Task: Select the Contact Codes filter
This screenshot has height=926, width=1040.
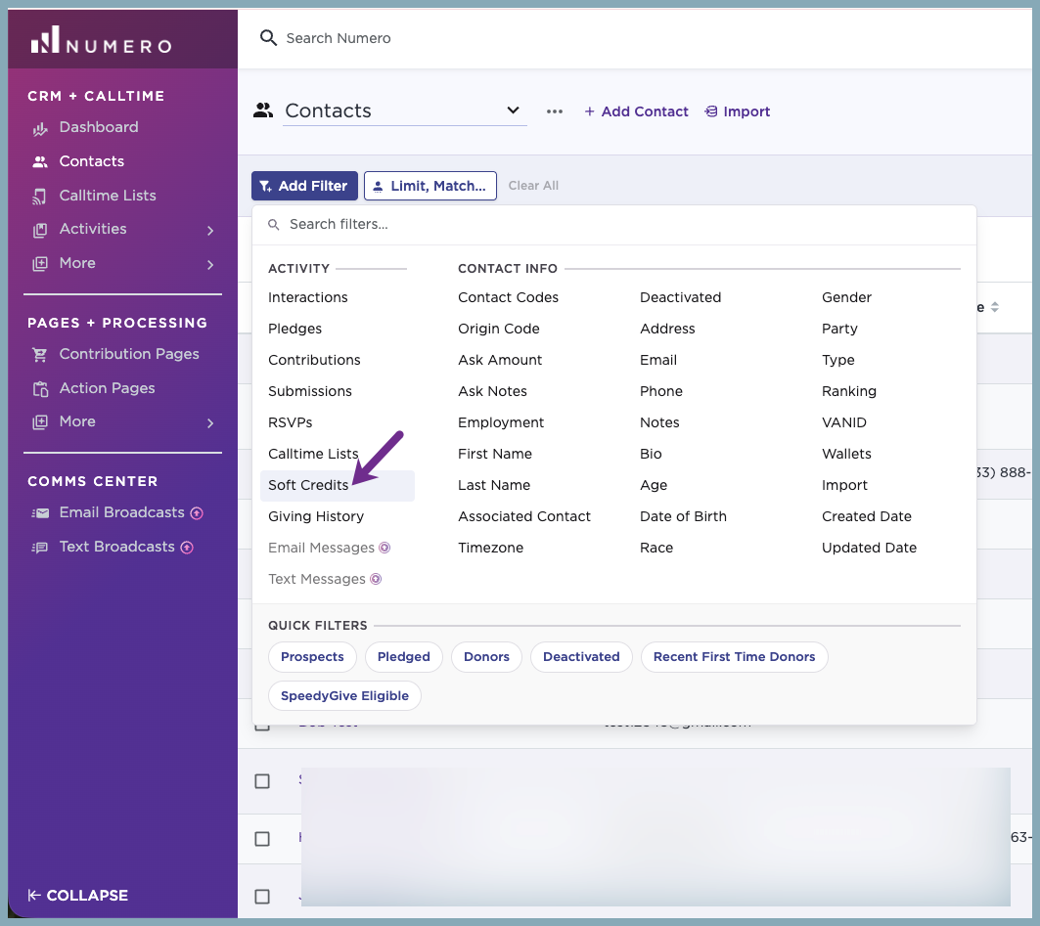Action: (509, 297)
